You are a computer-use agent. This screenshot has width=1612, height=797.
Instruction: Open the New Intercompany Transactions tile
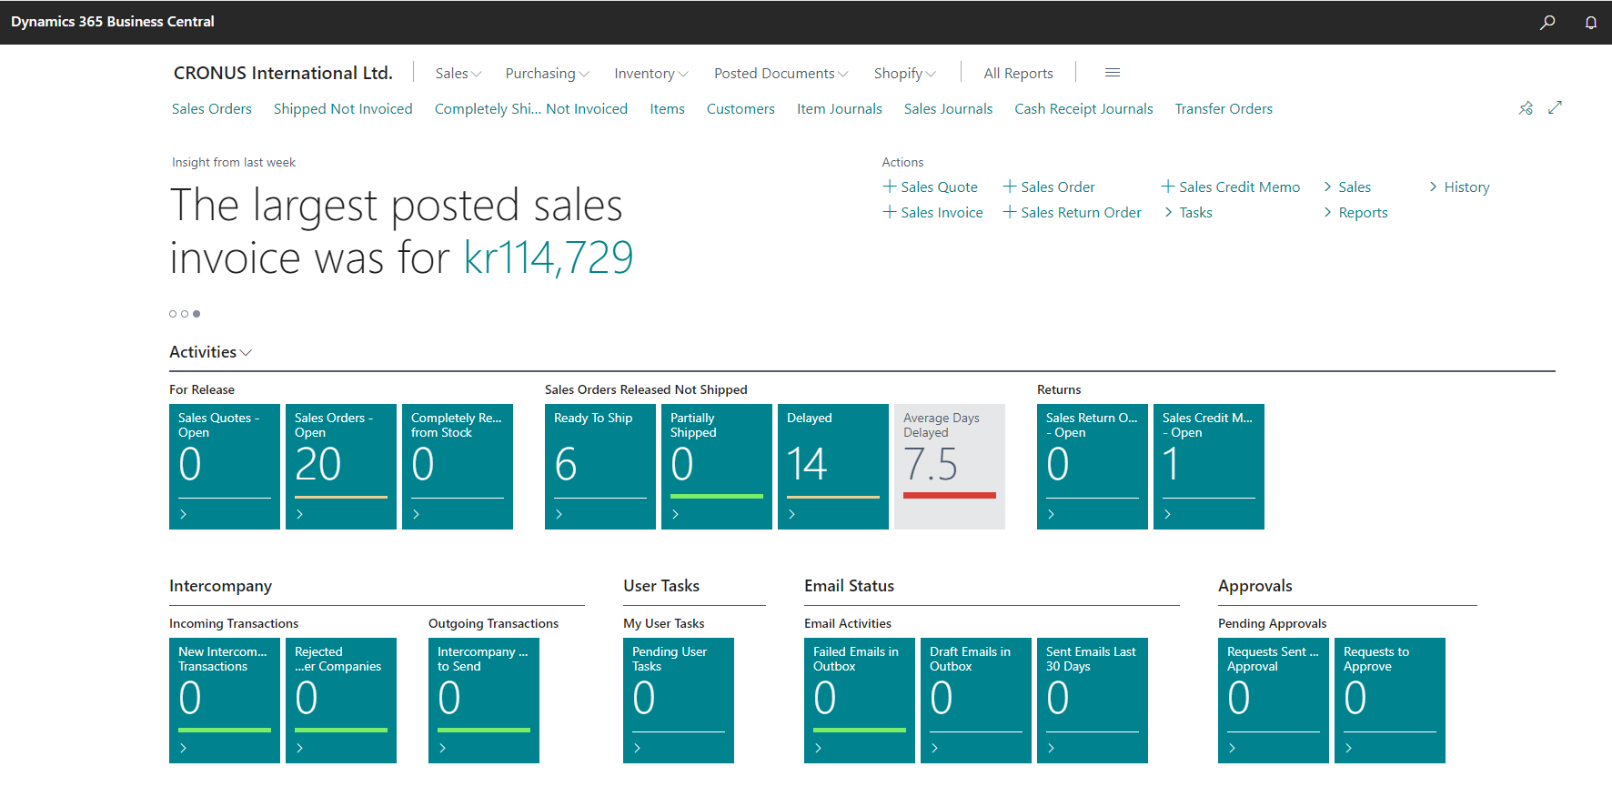pyautogui.click(x=225, y=701)
